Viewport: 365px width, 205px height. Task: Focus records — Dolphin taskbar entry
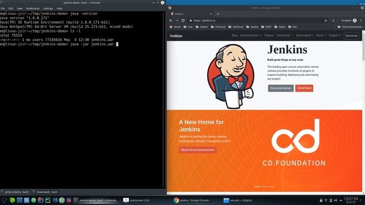238,200
